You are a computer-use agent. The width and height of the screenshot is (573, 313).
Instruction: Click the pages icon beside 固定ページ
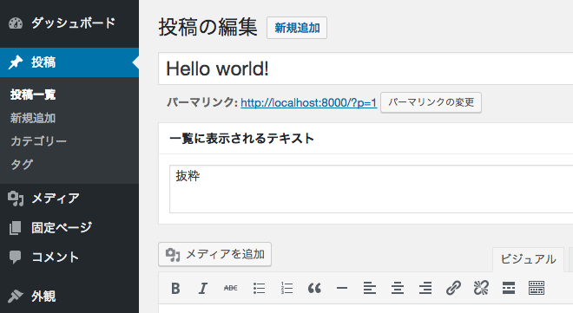coord(16,228)
